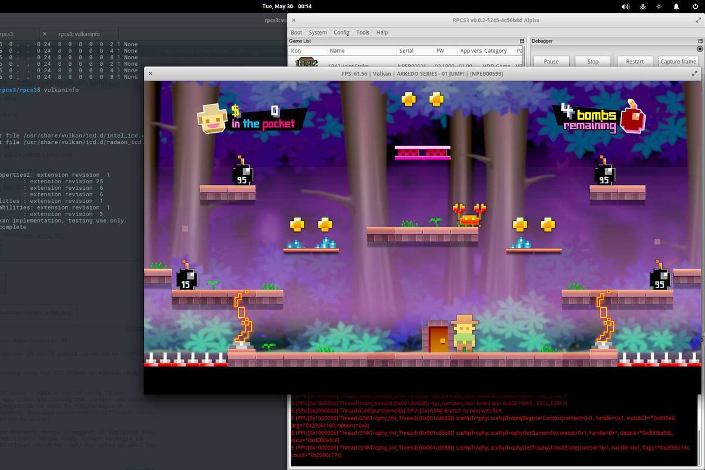
Task: Open the System menu in RPCS3
Action: pos(318,32)
